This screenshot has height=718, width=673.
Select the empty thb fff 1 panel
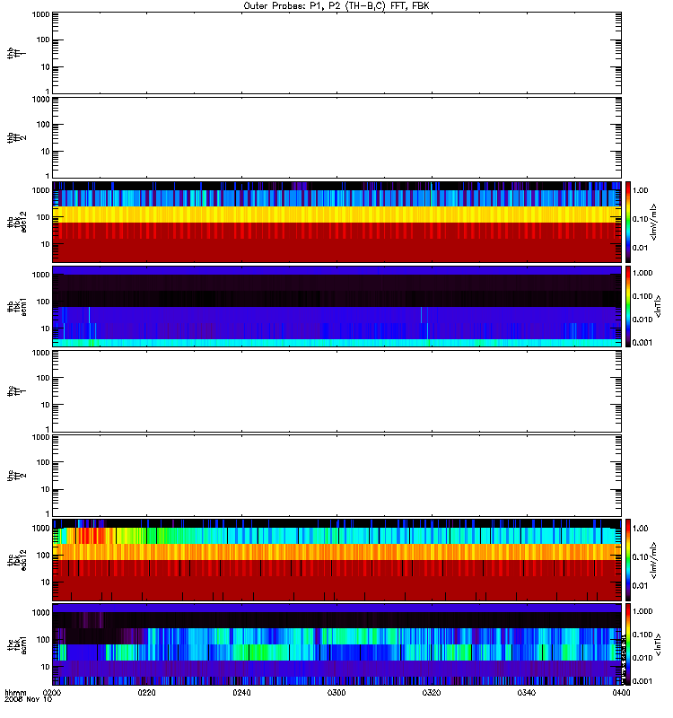(x=336, y=53)
